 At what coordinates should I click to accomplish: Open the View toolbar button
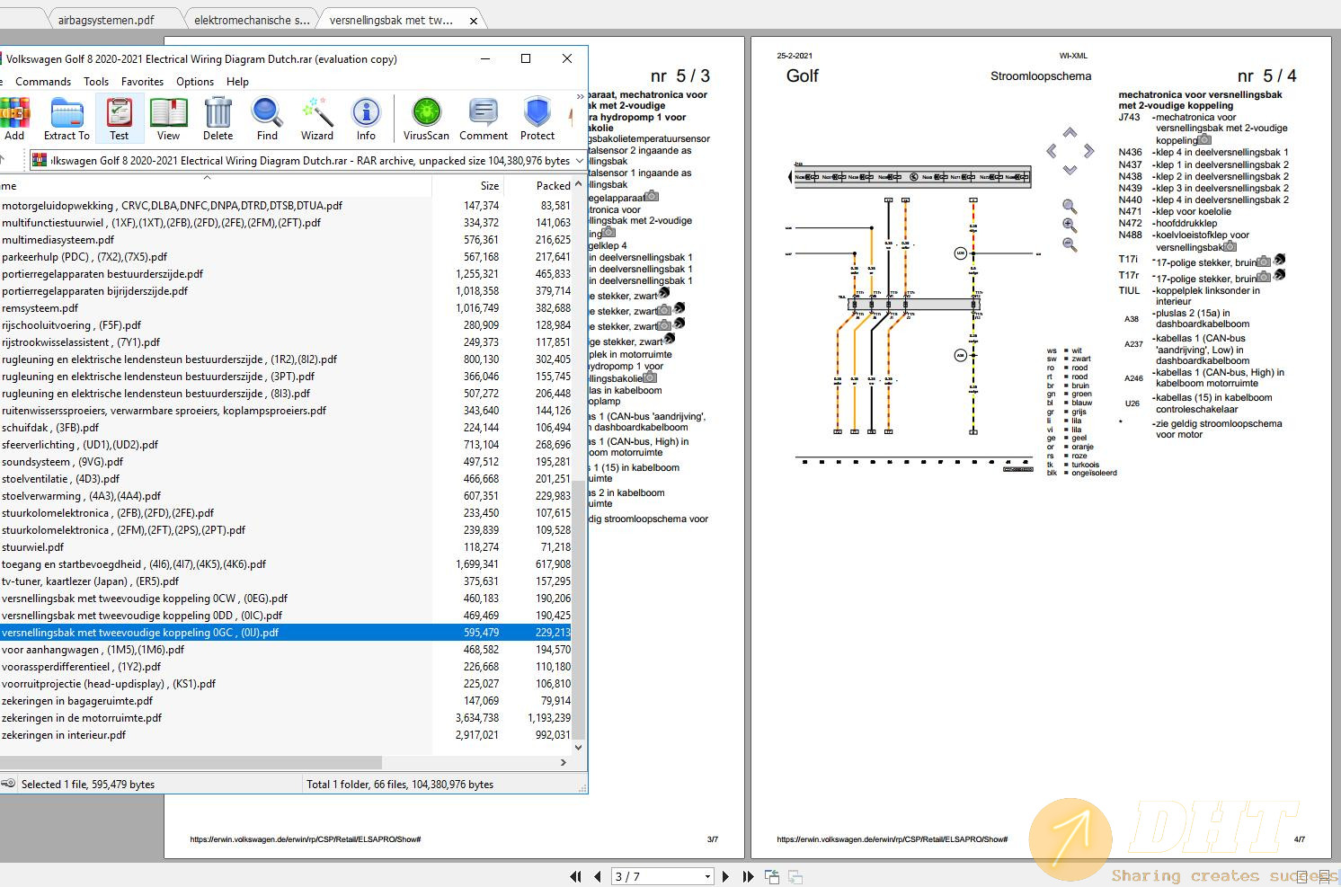tap(168, 119)
